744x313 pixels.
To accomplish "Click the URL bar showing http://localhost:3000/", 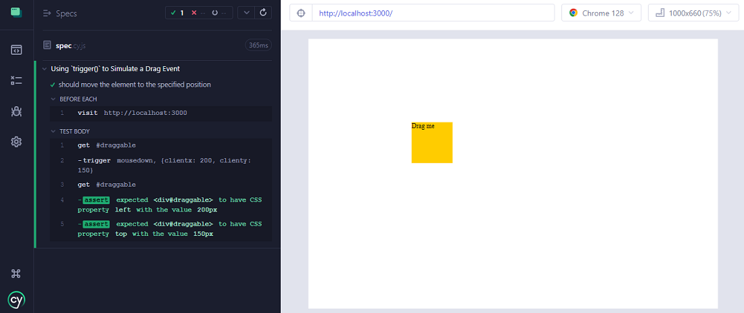I will pyautogui.click(x=433, y=14).
